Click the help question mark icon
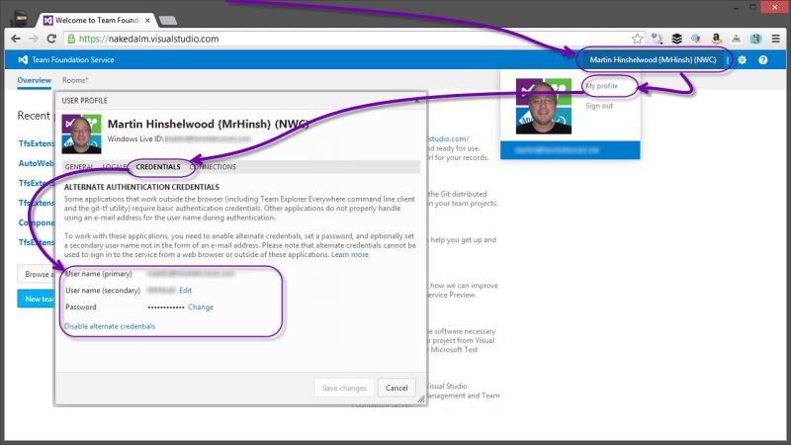 [x=762, y=59]
